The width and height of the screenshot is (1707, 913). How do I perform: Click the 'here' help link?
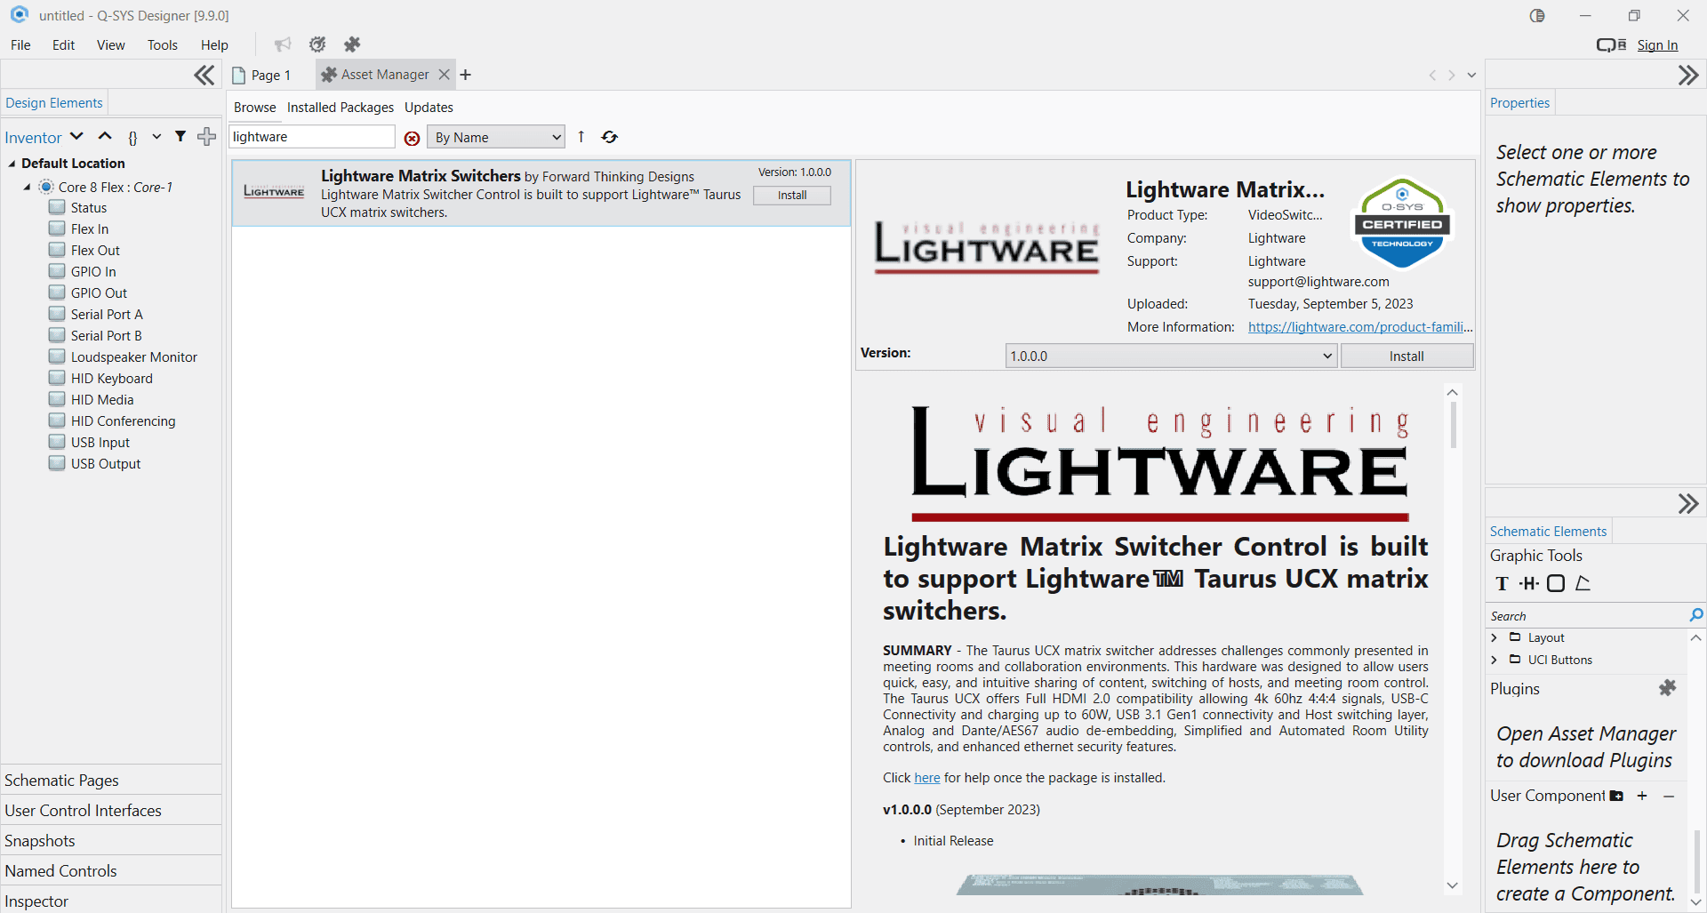[927, 778]
